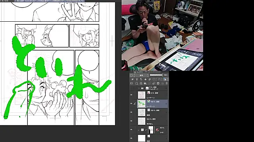This screenshot has height=142, width=254.
Task: Expand the フォルダー1 layer folder
Action: [139, 88]
